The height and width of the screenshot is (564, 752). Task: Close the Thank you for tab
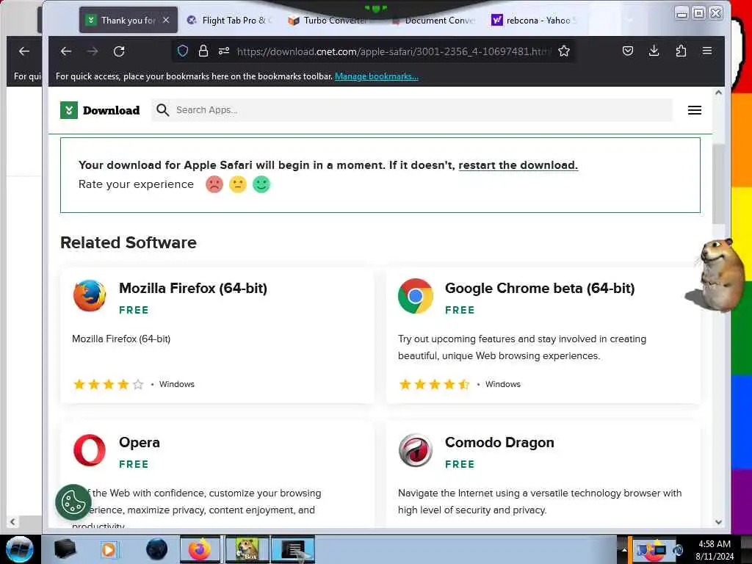[166, 20]
